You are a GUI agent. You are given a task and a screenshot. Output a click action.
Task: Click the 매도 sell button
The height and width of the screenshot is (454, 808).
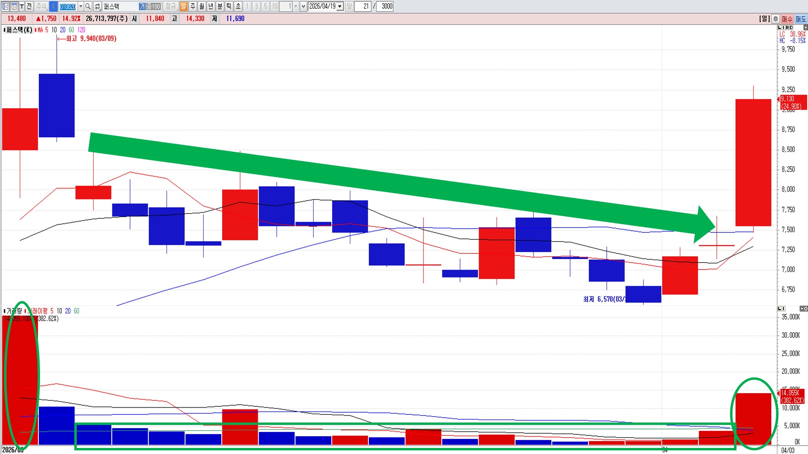(x=801, y=19)
